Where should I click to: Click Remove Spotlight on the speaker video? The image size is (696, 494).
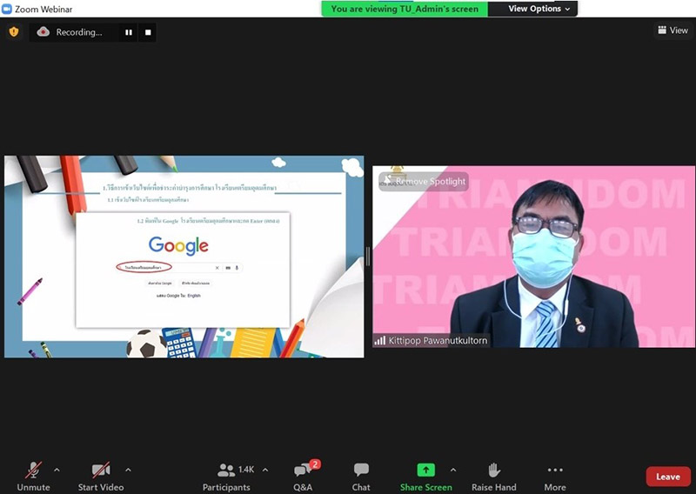pyautogui.click(x=424, y=182)
